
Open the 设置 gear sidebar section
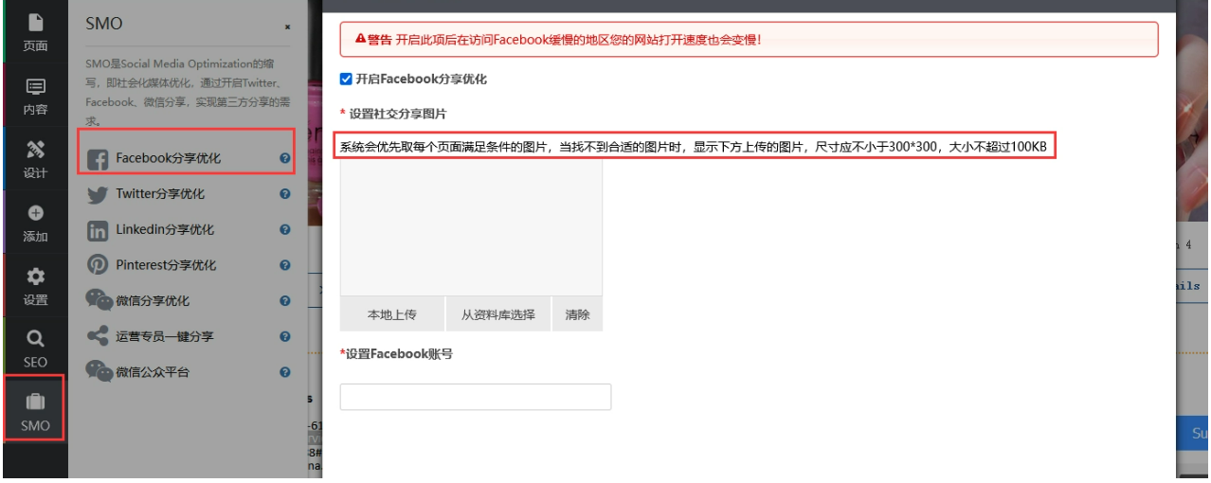tap(35, 285)
